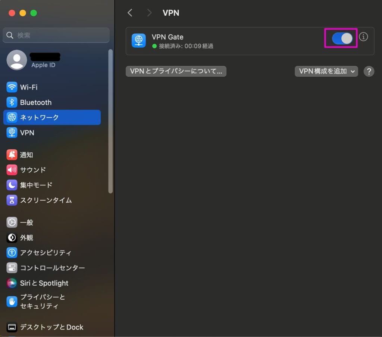Select ネットワーク in the sidebar
The width and height of the screenshot is (382, 337).
point(52,117)
